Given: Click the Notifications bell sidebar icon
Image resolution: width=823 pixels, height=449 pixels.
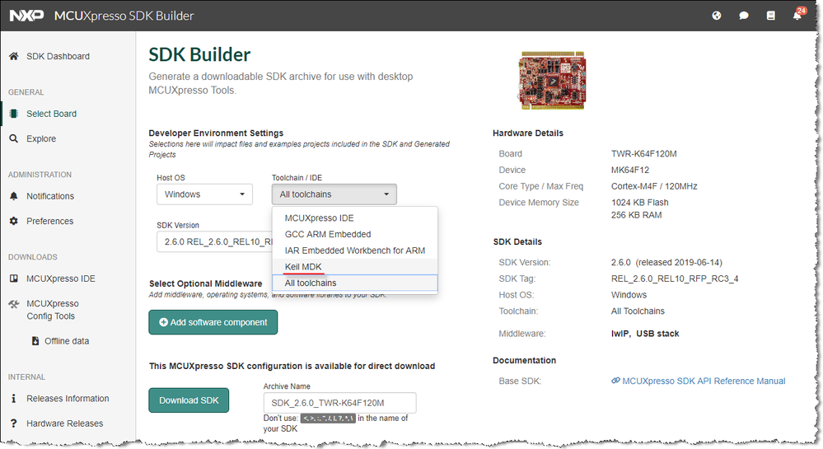Looking at the screenshot, I should [14, 196].
